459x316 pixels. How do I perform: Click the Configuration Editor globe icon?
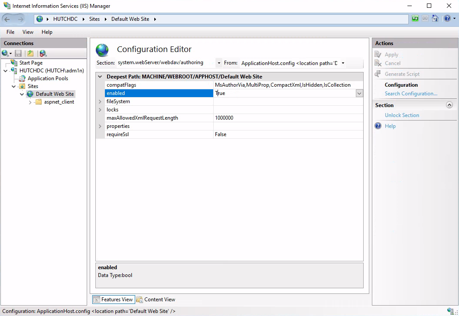click(102, 50)
